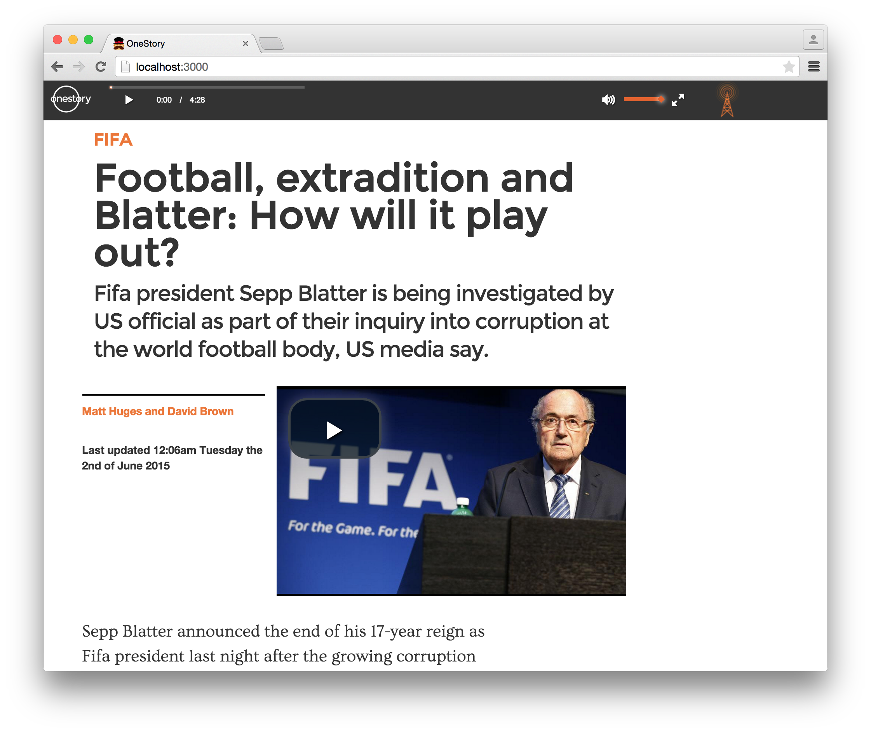Screen dimensions: 871x733
Task: Click the localhost:3000 address bar
Action: (457, 66)
